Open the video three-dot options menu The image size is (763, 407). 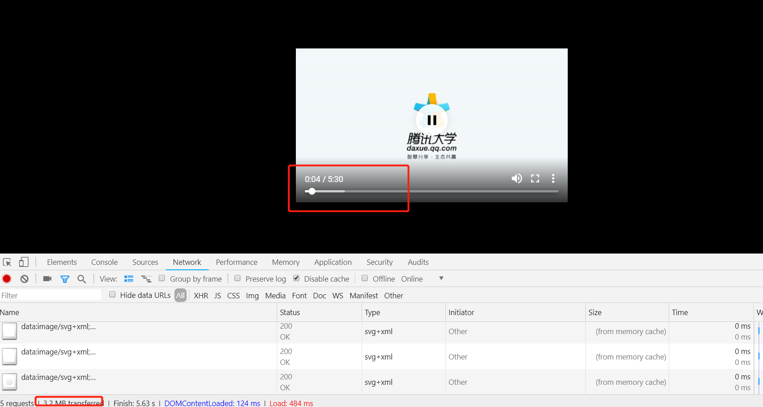click(553, 178)
